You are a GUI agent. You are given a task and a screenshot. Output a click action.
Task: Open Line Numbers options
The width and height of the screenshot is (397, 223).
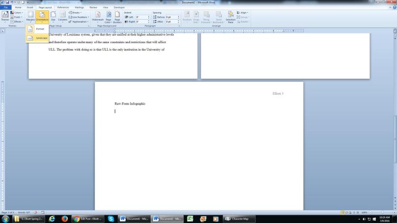click(x=80, y=17)
